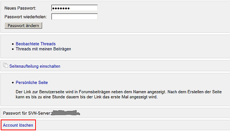230x131 pixels.
Task: Click the bullet before Beobachtete Threads
Action: [x=13, y=44]
